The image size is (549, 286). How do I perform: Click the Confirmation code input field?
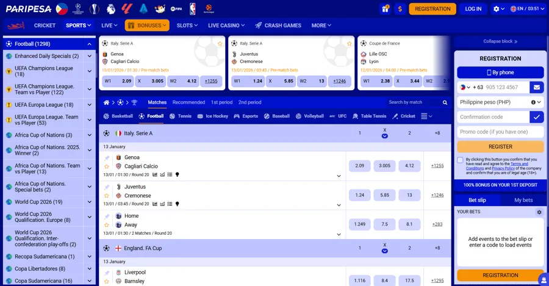(x=493, y=117)
